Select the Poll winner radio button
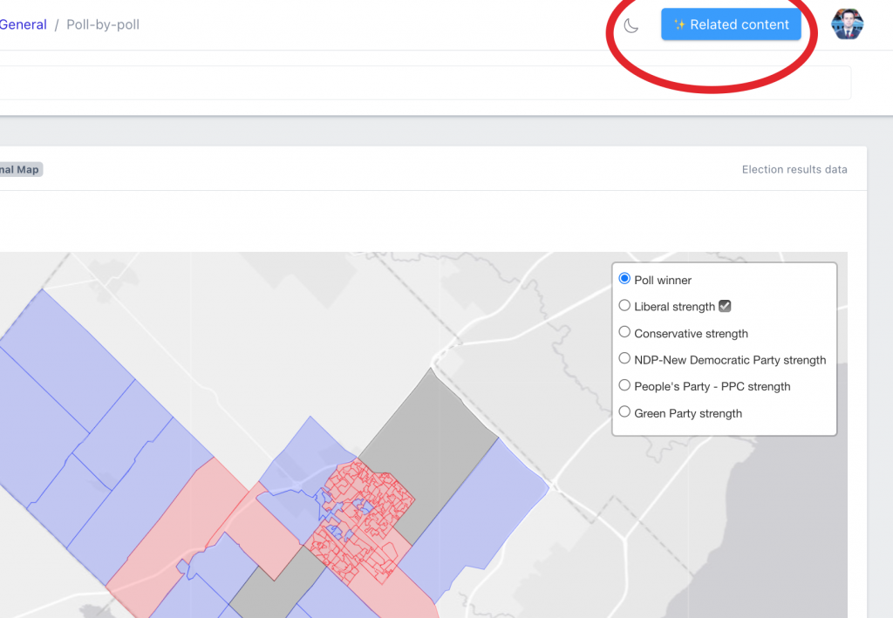Screen dimensions: 893x618 [x=624, y=279]
